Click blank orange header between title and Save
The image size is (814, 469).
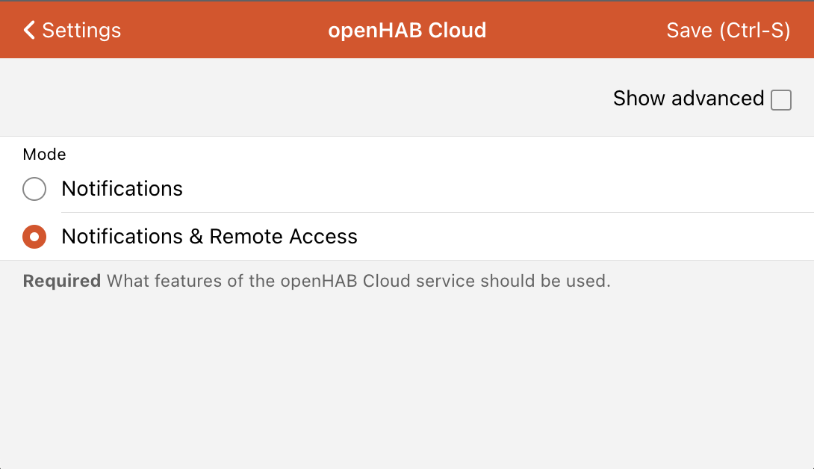(575, 31)
